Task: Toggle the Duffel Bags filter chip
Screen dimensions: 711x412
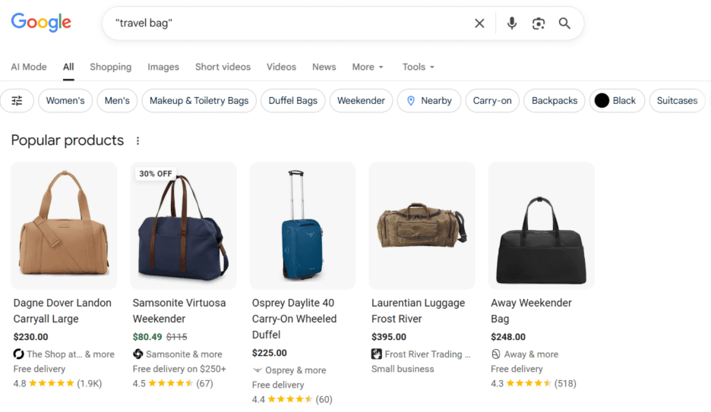Action: pos(293,100)
